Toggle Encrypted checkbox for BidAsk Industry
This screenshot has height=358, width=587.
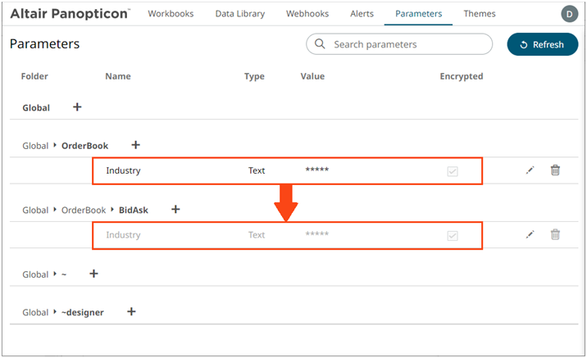pos(452,236)
